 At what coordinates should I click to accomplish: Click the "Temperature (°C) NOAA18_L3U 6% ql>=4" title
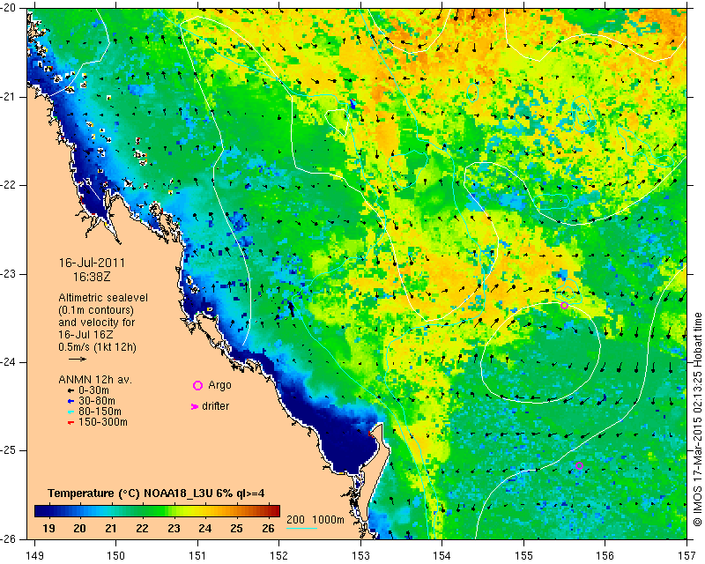tap(156, 493)
